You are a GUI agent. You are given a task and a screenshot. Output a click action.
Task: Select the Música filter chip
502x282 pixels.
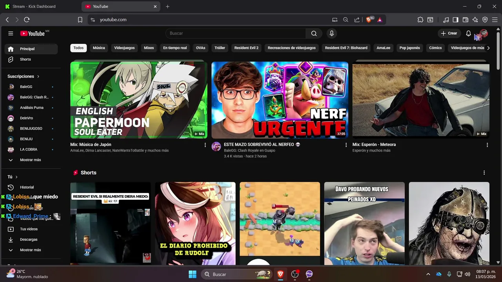99,48
